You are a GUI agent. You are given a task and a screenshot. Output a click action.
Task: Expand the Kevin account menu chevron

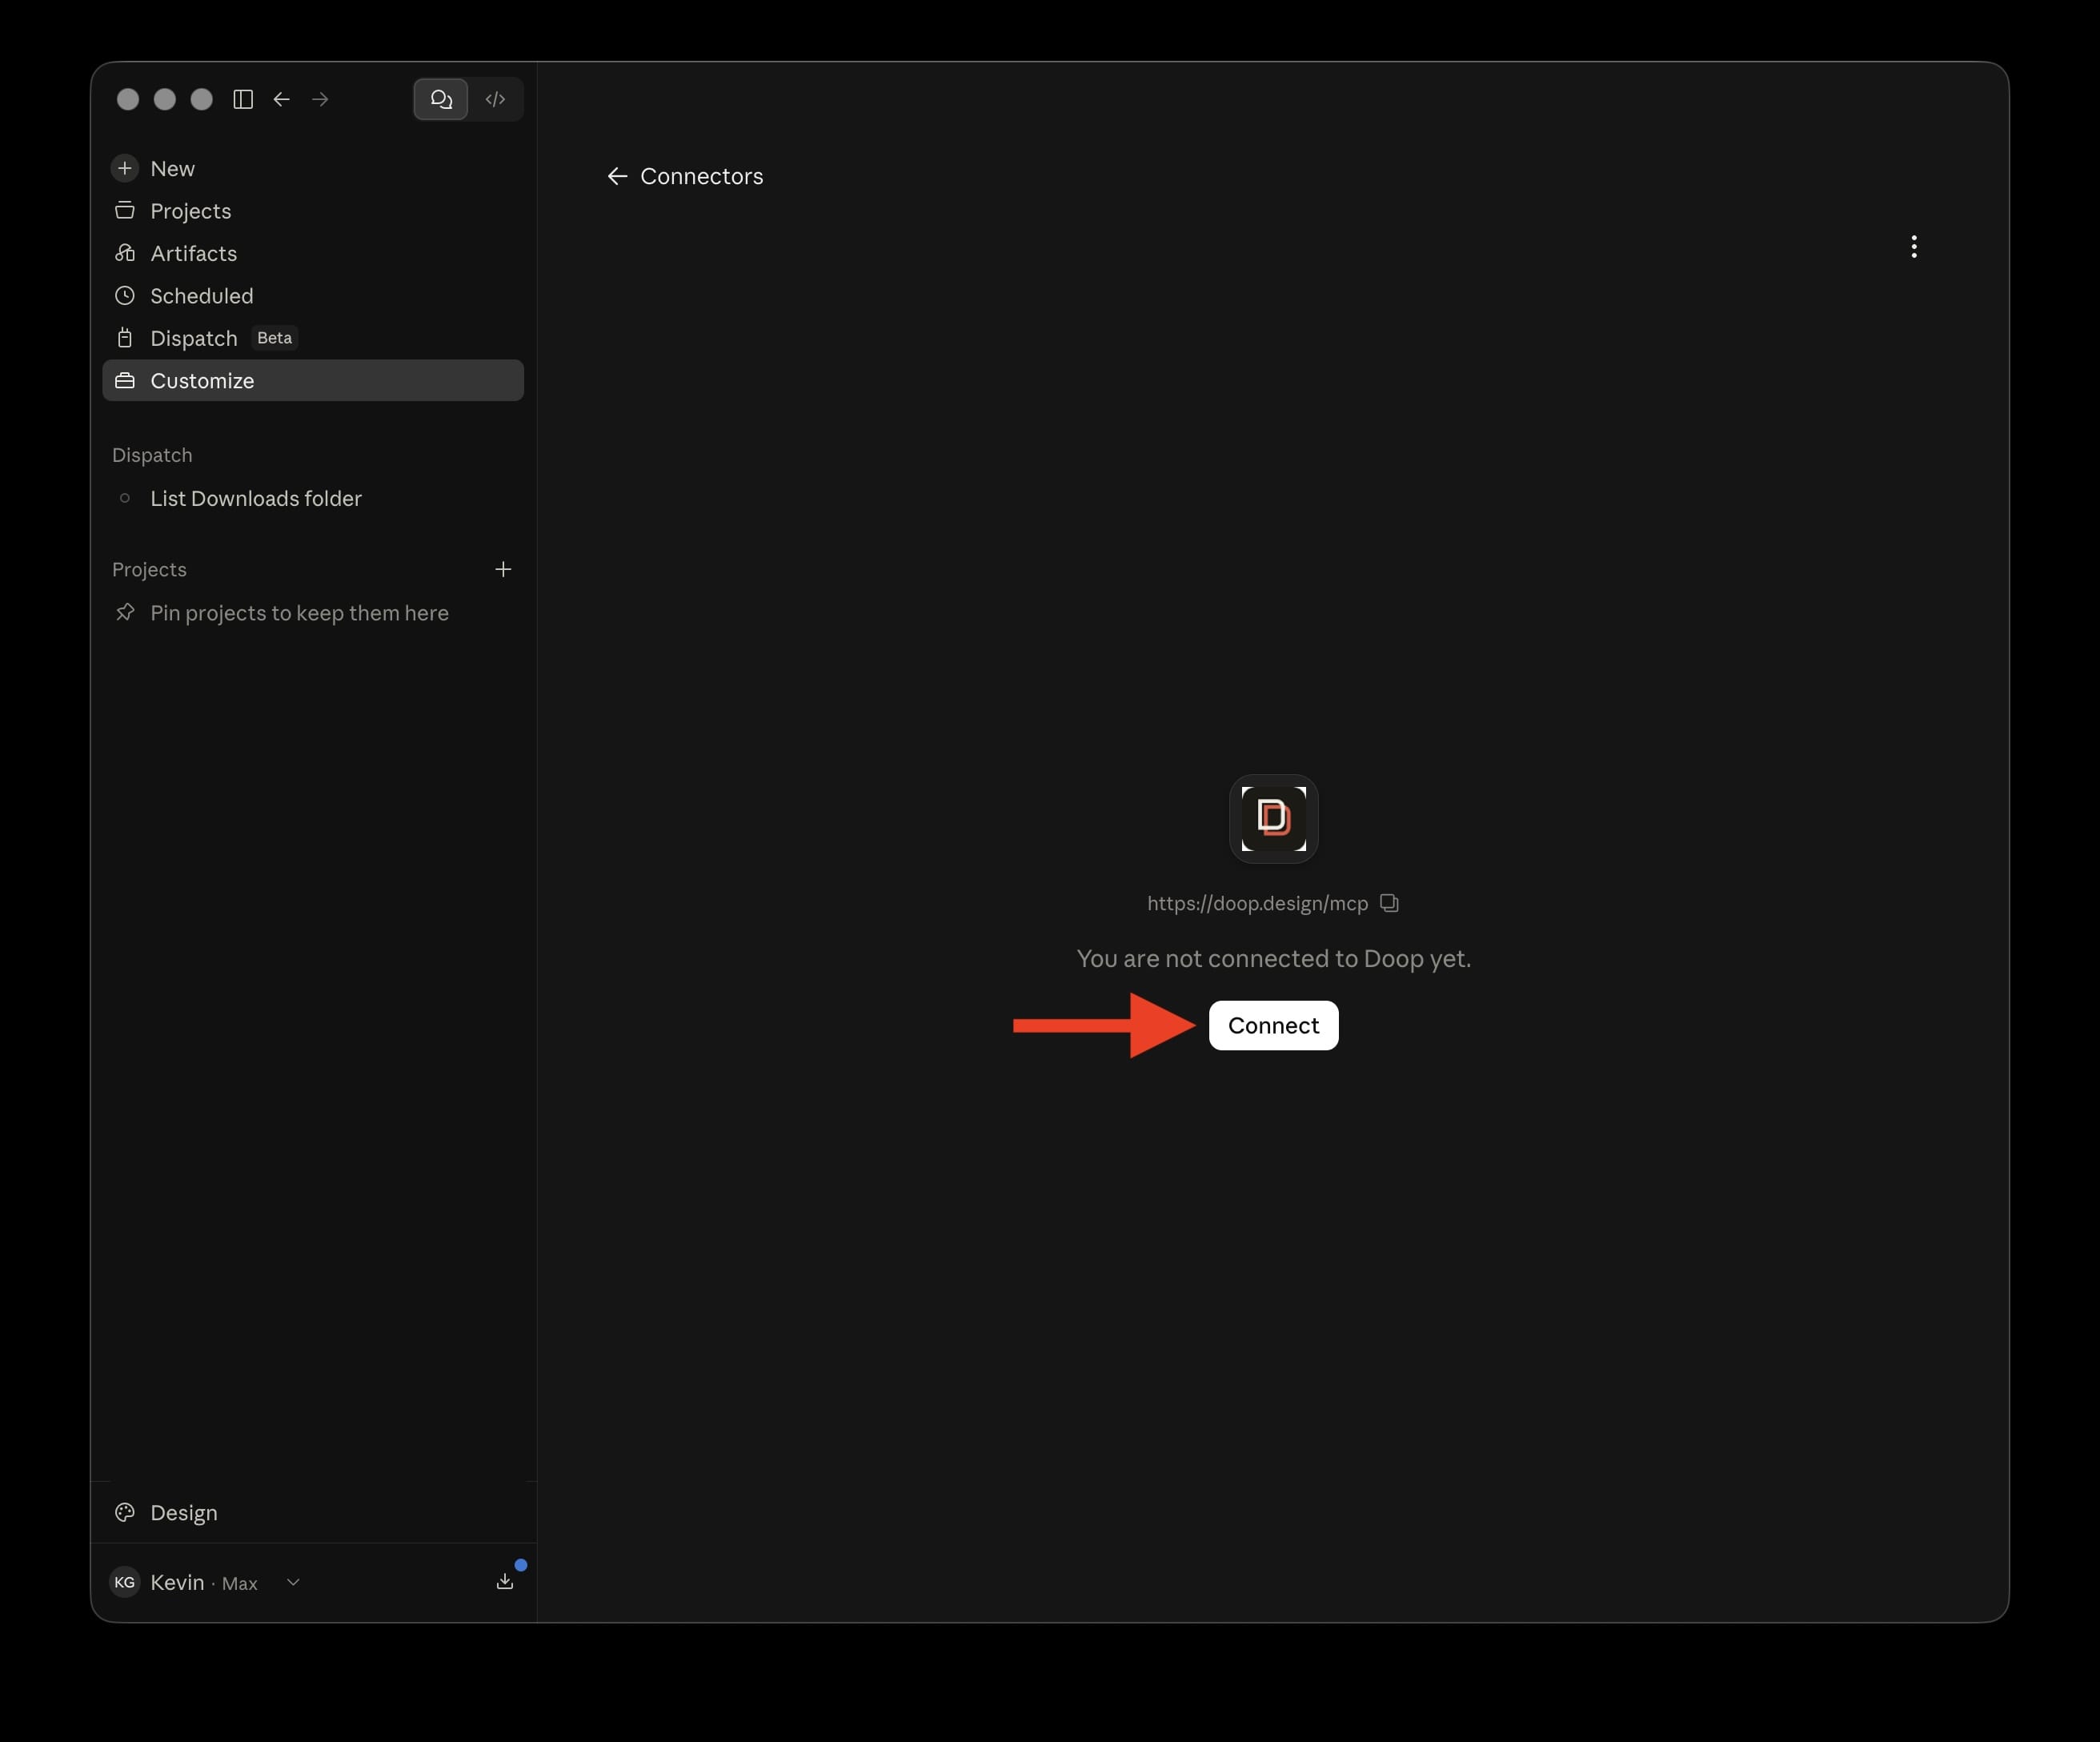pos(293,1582)
